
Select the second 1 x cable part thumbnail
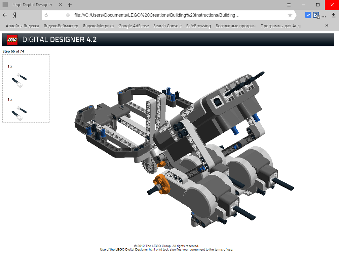[19, 113]
